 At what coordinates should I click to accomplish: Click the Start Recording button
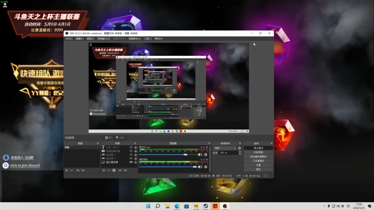tap(259, 153)
